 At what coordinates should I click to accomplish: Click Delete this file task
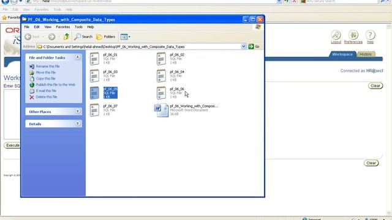pos(47,97)
